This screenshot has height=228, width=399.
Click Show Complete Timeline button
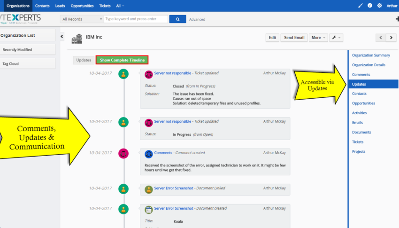(122, 60)
